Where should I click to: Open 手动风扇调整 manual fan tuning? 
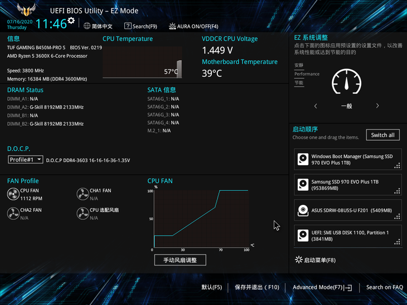coord(180,260)
